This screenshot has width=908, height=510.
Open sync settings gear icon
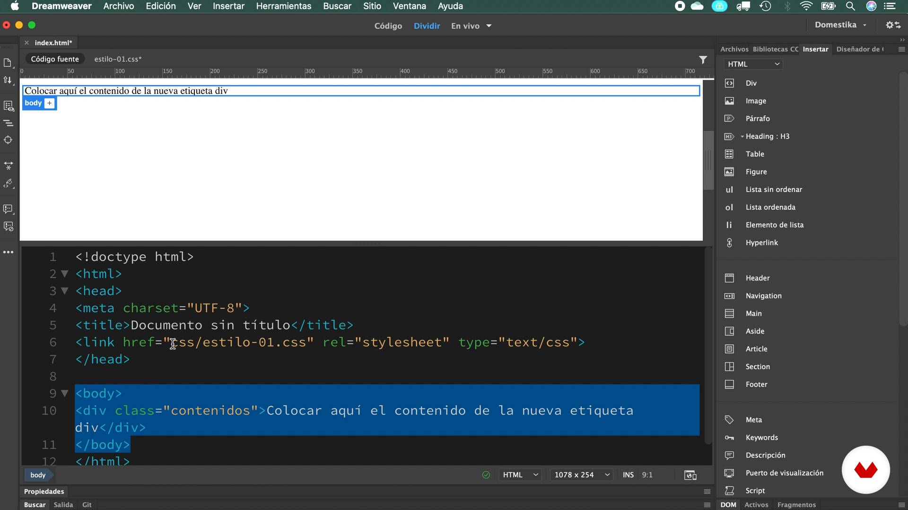click(x=893, y=25)
